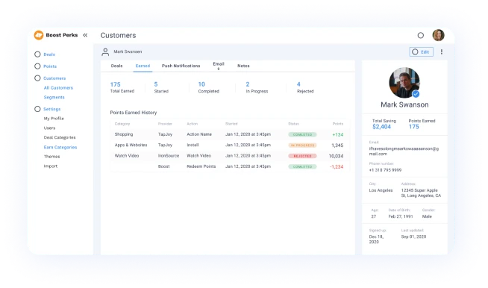This screenshot has height=288, width=488.
Task: Click the Edit button
Action: coord(421,52)
